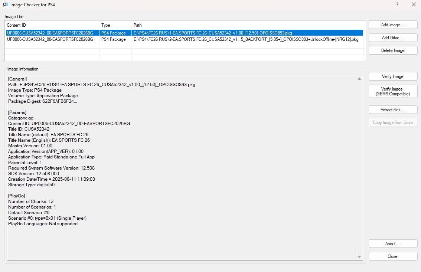Screen dimensions: 421x272
Task: Click the plain Verify Image button
Action: pyautogui.click(x=393, y=76)
